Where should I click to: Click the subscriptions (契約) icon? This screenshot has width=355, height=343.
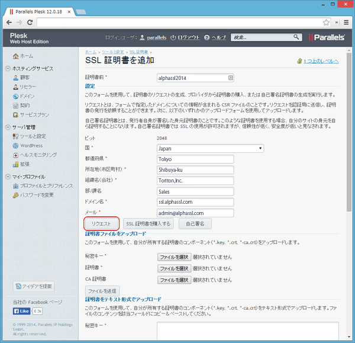tap(15, 105)
